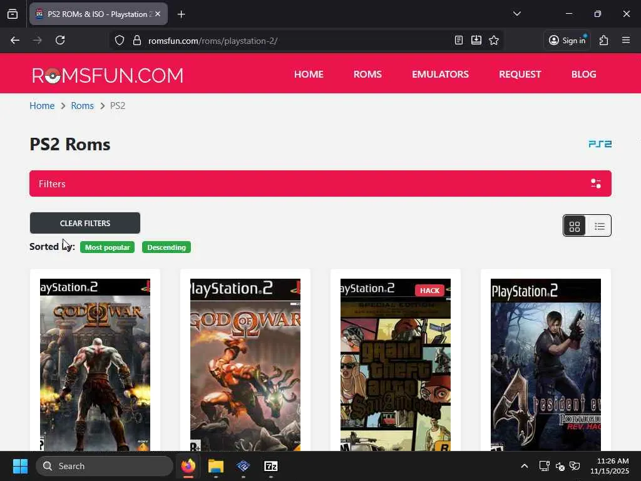
Task: Click the network tray icon
Action: click(x=544, y=466)
